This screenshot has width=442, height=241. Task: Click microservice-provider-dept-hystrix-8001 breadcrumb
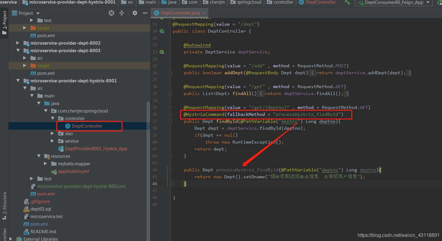coord(72,2)
